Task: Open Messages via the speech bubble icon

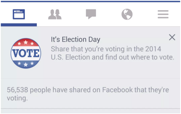Action: coord(91,14)
